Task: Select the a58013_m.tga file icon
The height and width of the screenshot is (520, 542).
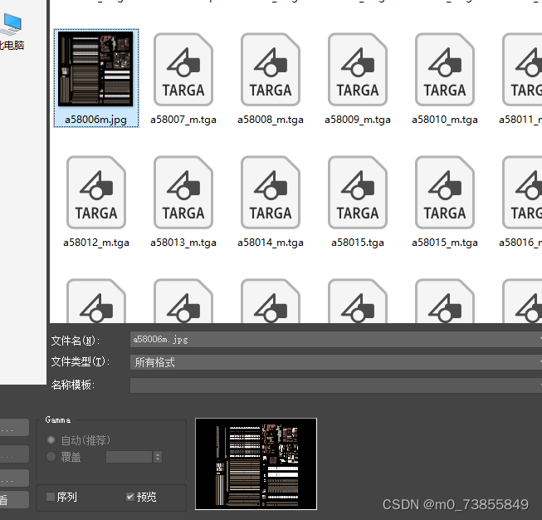Action: tap(183, 193)
